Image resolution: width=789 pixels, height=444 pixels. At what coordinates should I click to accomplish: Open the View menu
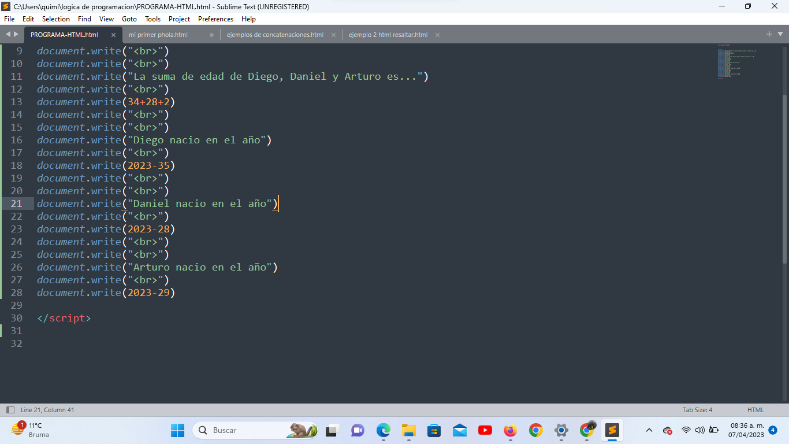(x=106, y=19)
